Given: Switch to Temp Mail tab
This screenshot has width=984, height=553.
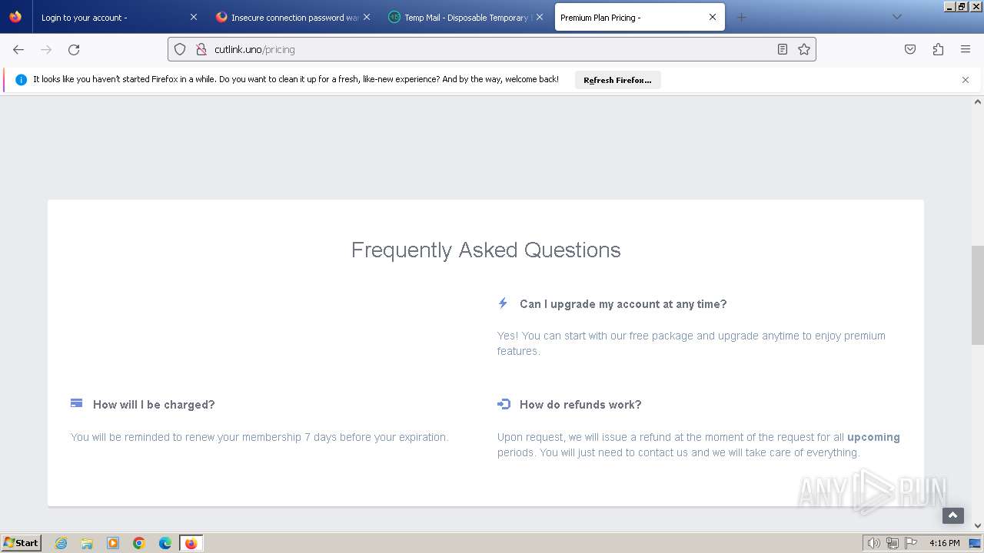Looking at the screenshot, I should tap(466, 17).
